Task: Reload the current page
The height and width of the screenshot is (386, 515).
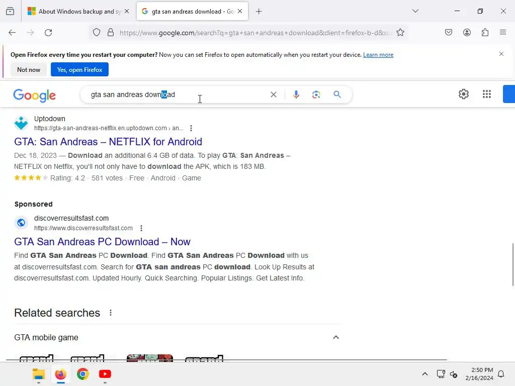Action: (48, 33)
